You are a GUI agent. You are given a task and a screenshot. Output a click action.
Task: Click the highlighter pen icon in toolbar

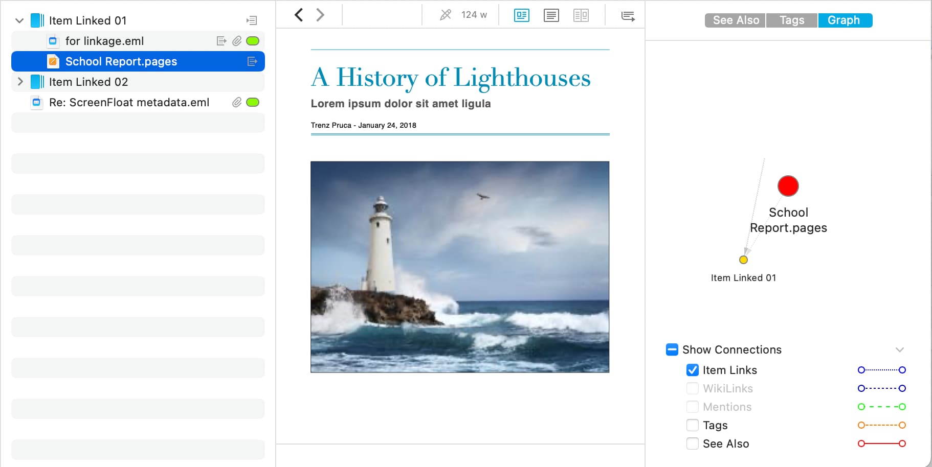tap(446, 15)
